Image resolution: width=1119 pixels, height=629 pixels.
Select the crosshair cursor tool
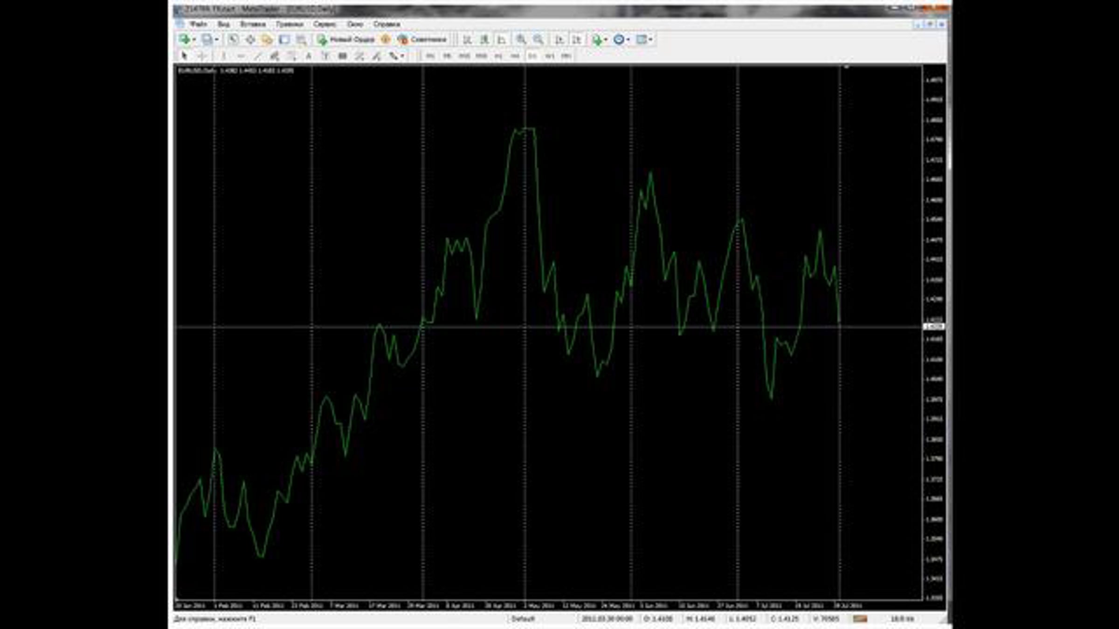point(201,56)
